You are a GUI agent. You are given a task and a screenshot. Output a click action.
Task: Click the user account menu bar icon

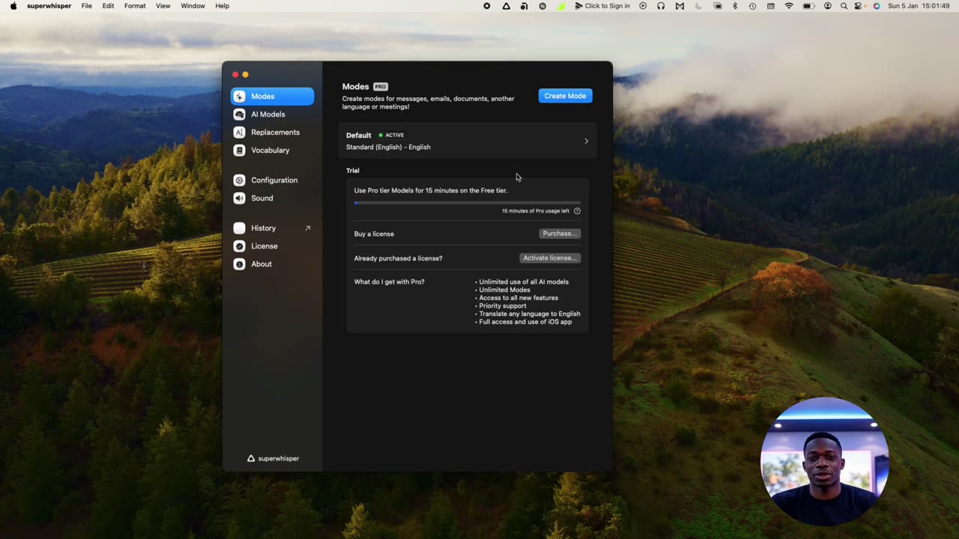(827, 6)
